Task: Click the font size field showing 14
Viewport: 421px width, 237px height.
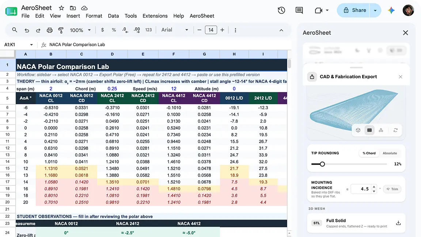Action: pos(211,30)
